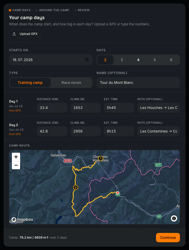Edit Day 1 climb value 1653
Viewport: 189px width, 250px height.
(x=85, y=108)
